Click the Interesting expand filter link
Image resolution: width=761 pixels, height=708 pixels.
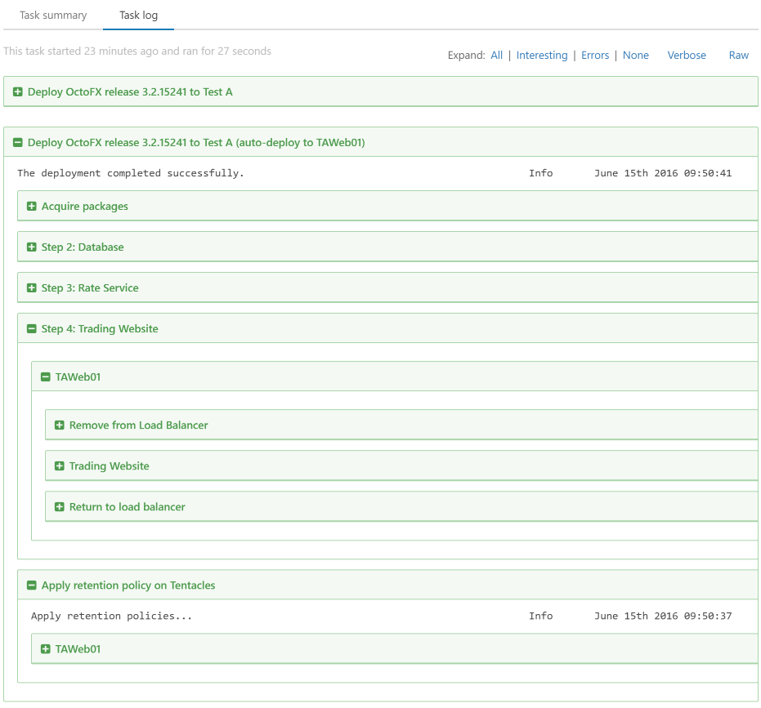541,56
